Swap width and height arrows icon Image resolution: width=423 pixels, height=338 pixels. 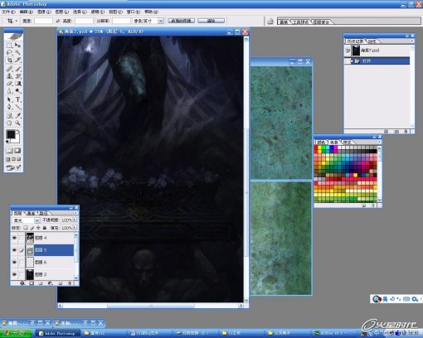point(58,21)
